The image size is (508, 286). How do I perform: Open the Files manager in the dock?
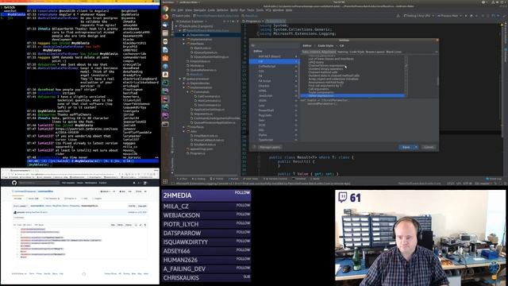(x=165, y=33)
